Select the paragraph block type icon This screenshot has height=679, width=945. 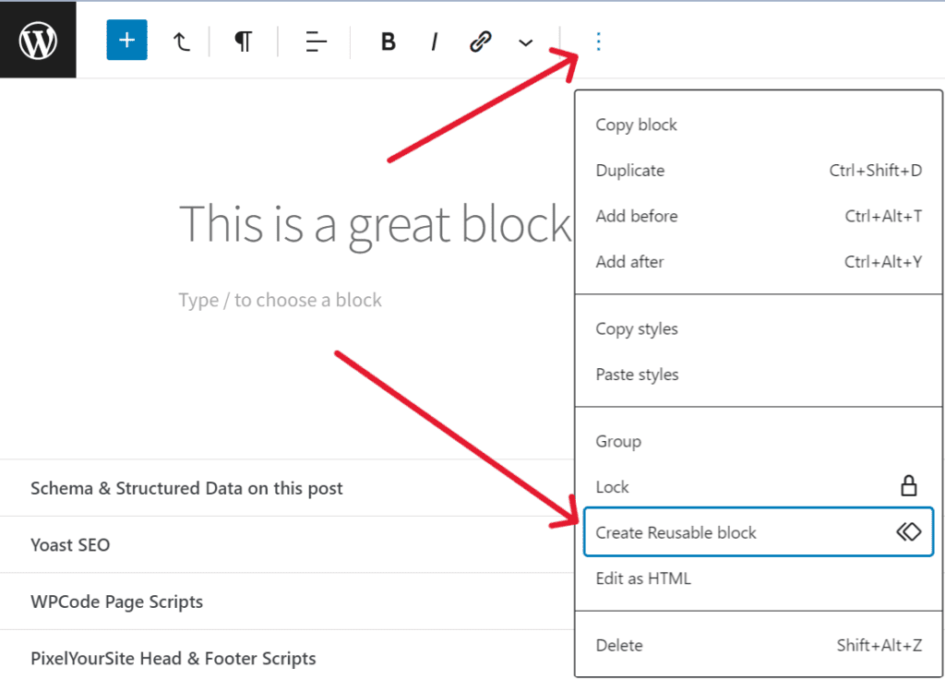tap(243, 41)
